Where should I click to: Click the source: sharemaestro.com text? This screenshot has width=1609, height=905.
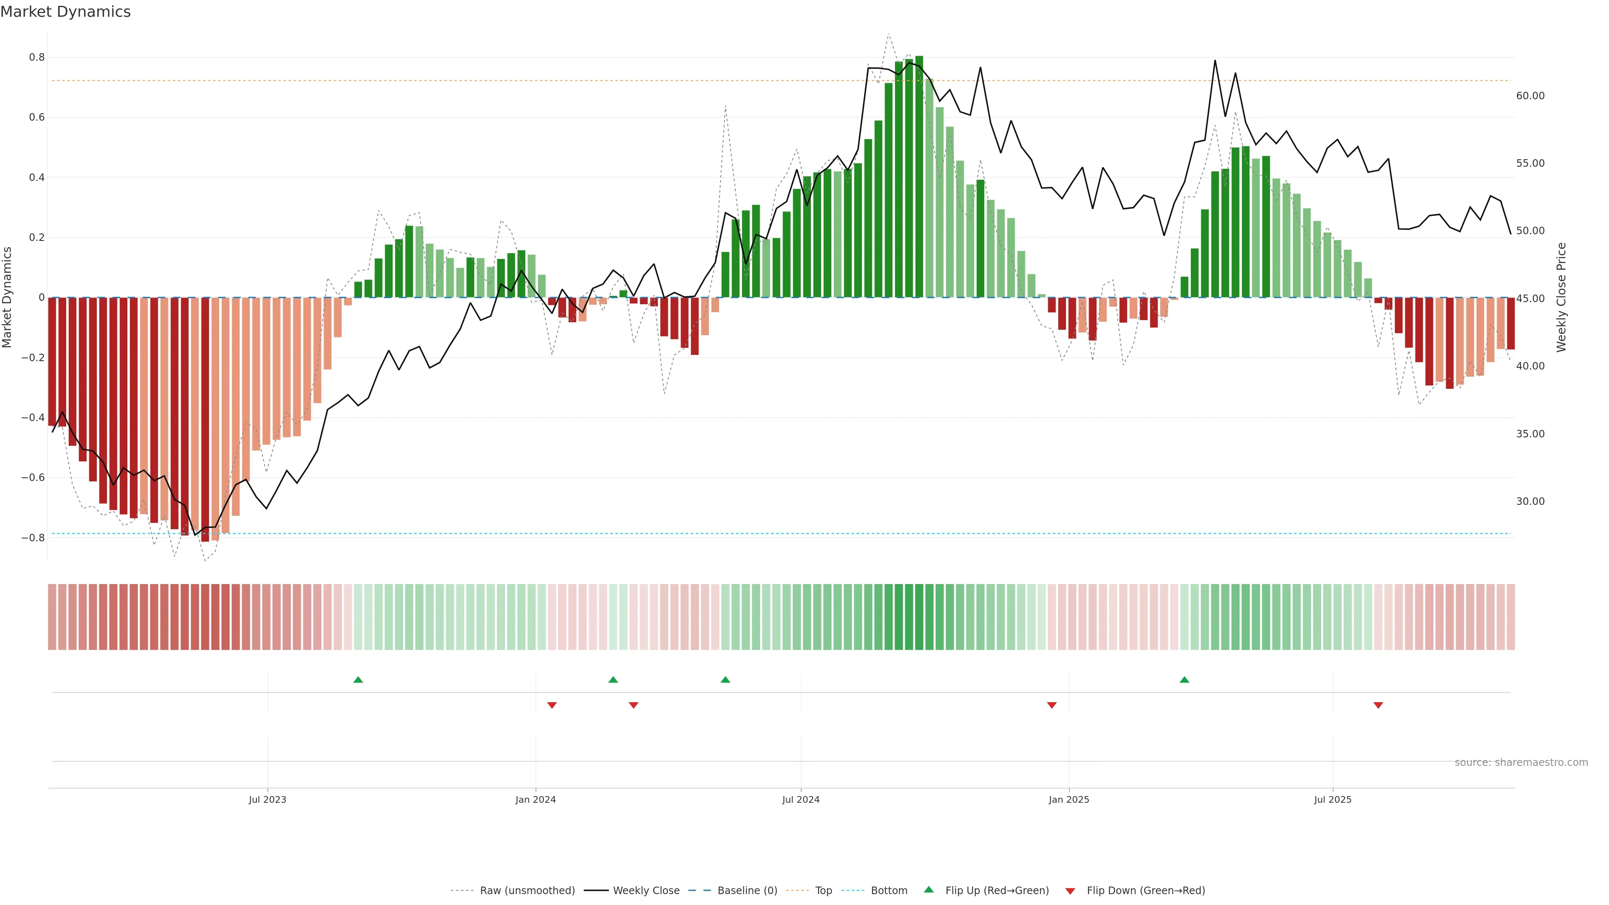point(1521,763)
